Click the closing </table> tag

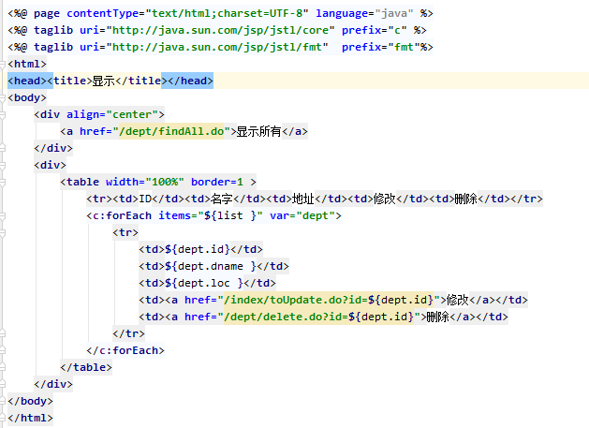click(86, 367)
